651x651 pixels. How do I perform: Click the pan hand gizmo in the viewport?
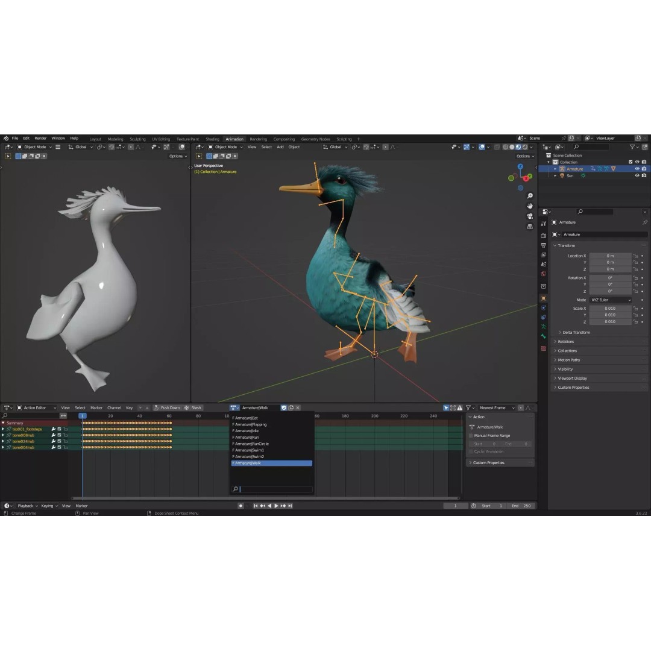530,206
